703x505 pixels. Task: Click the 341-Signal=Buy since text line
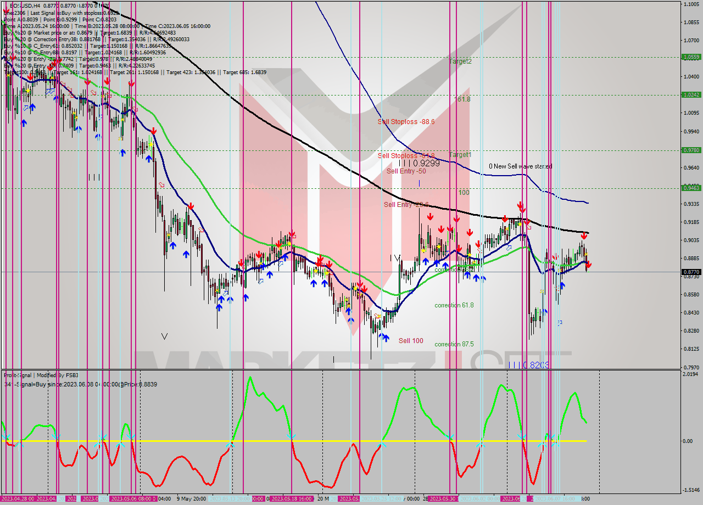(80, 384)
